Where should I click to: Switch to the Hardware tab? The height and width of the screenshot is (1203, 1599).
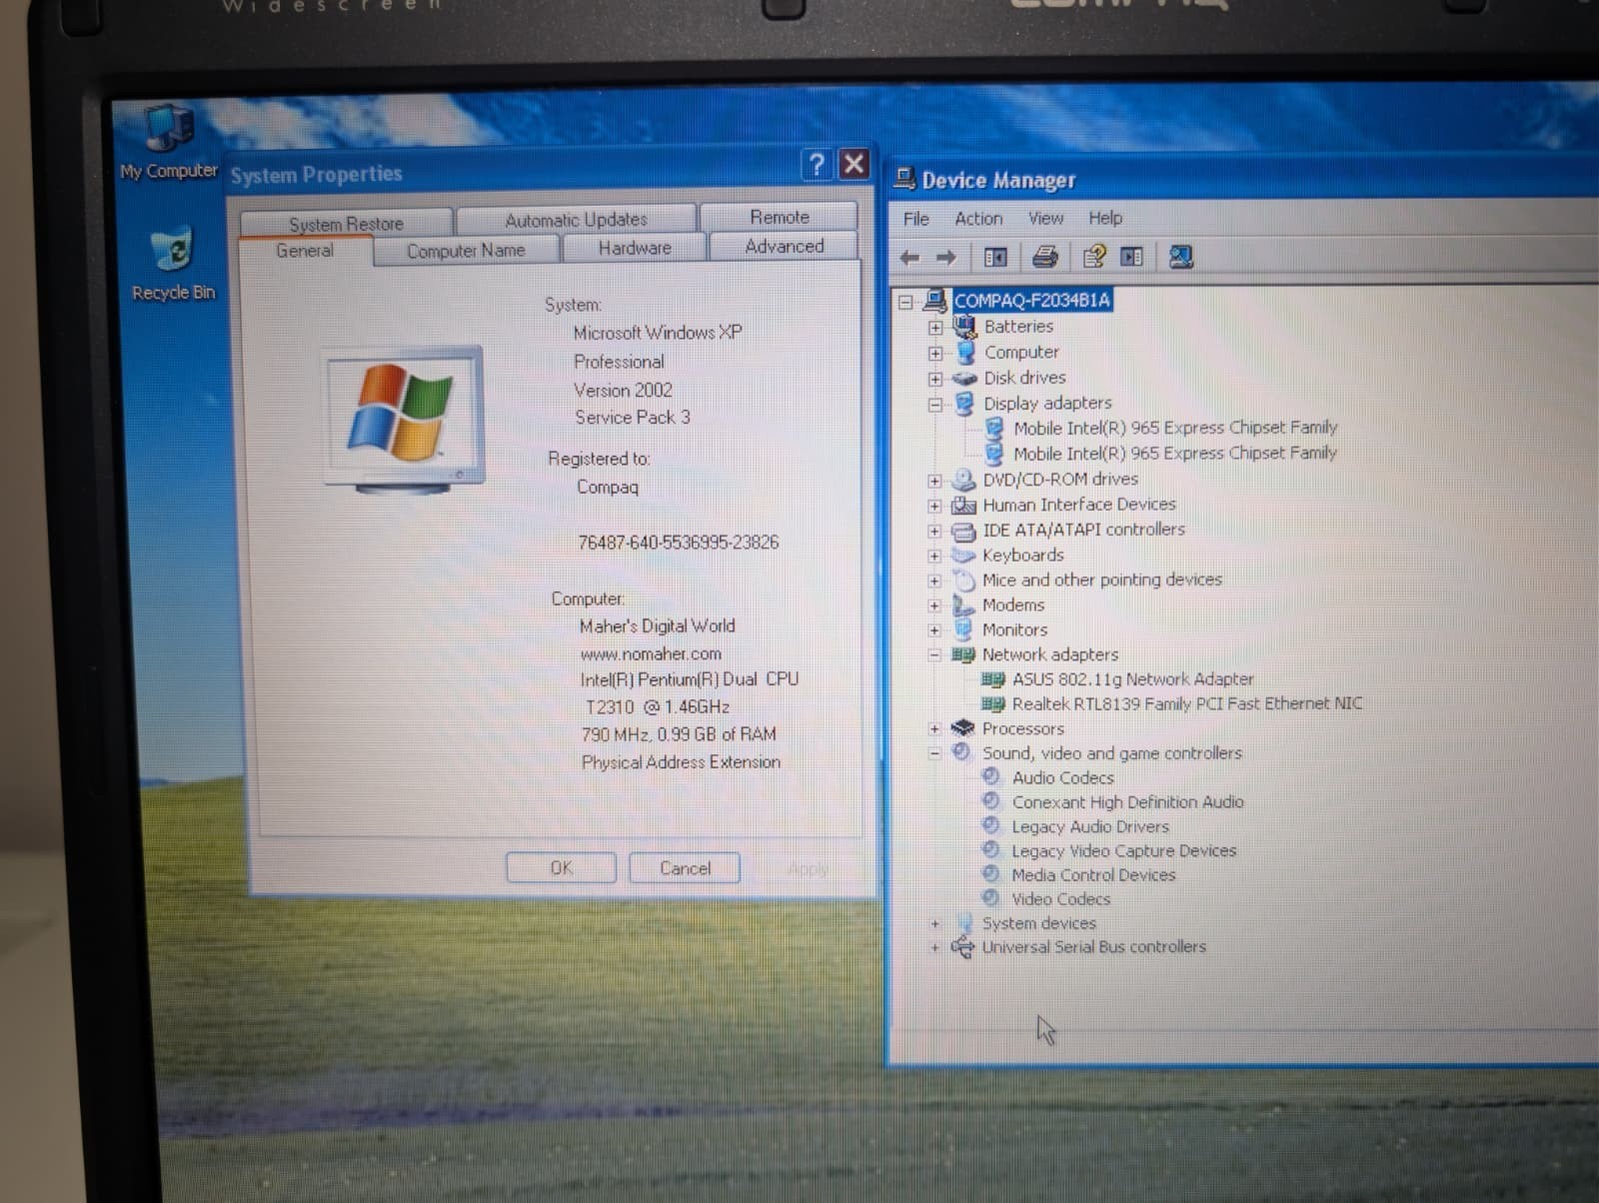pos(635,248)
